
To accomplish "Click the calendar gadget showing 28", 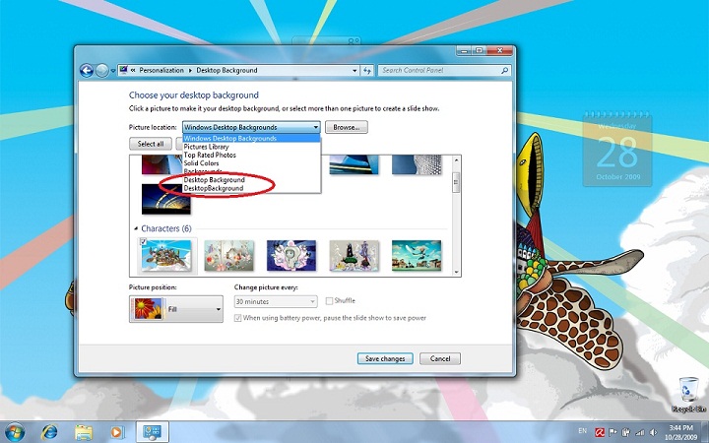I will click(617, 150).
